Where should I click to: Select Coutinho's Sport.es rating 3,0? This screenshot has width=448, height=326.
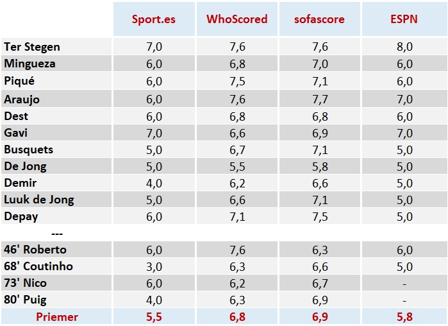click(154, 266)
